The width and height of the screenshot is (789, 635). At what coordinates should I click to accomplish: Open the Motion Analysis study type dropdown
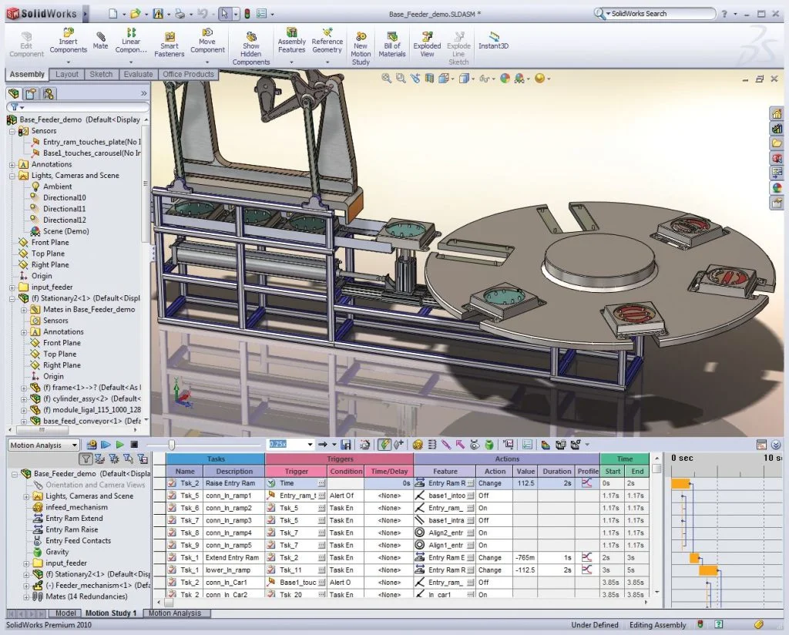pos(76,445)
